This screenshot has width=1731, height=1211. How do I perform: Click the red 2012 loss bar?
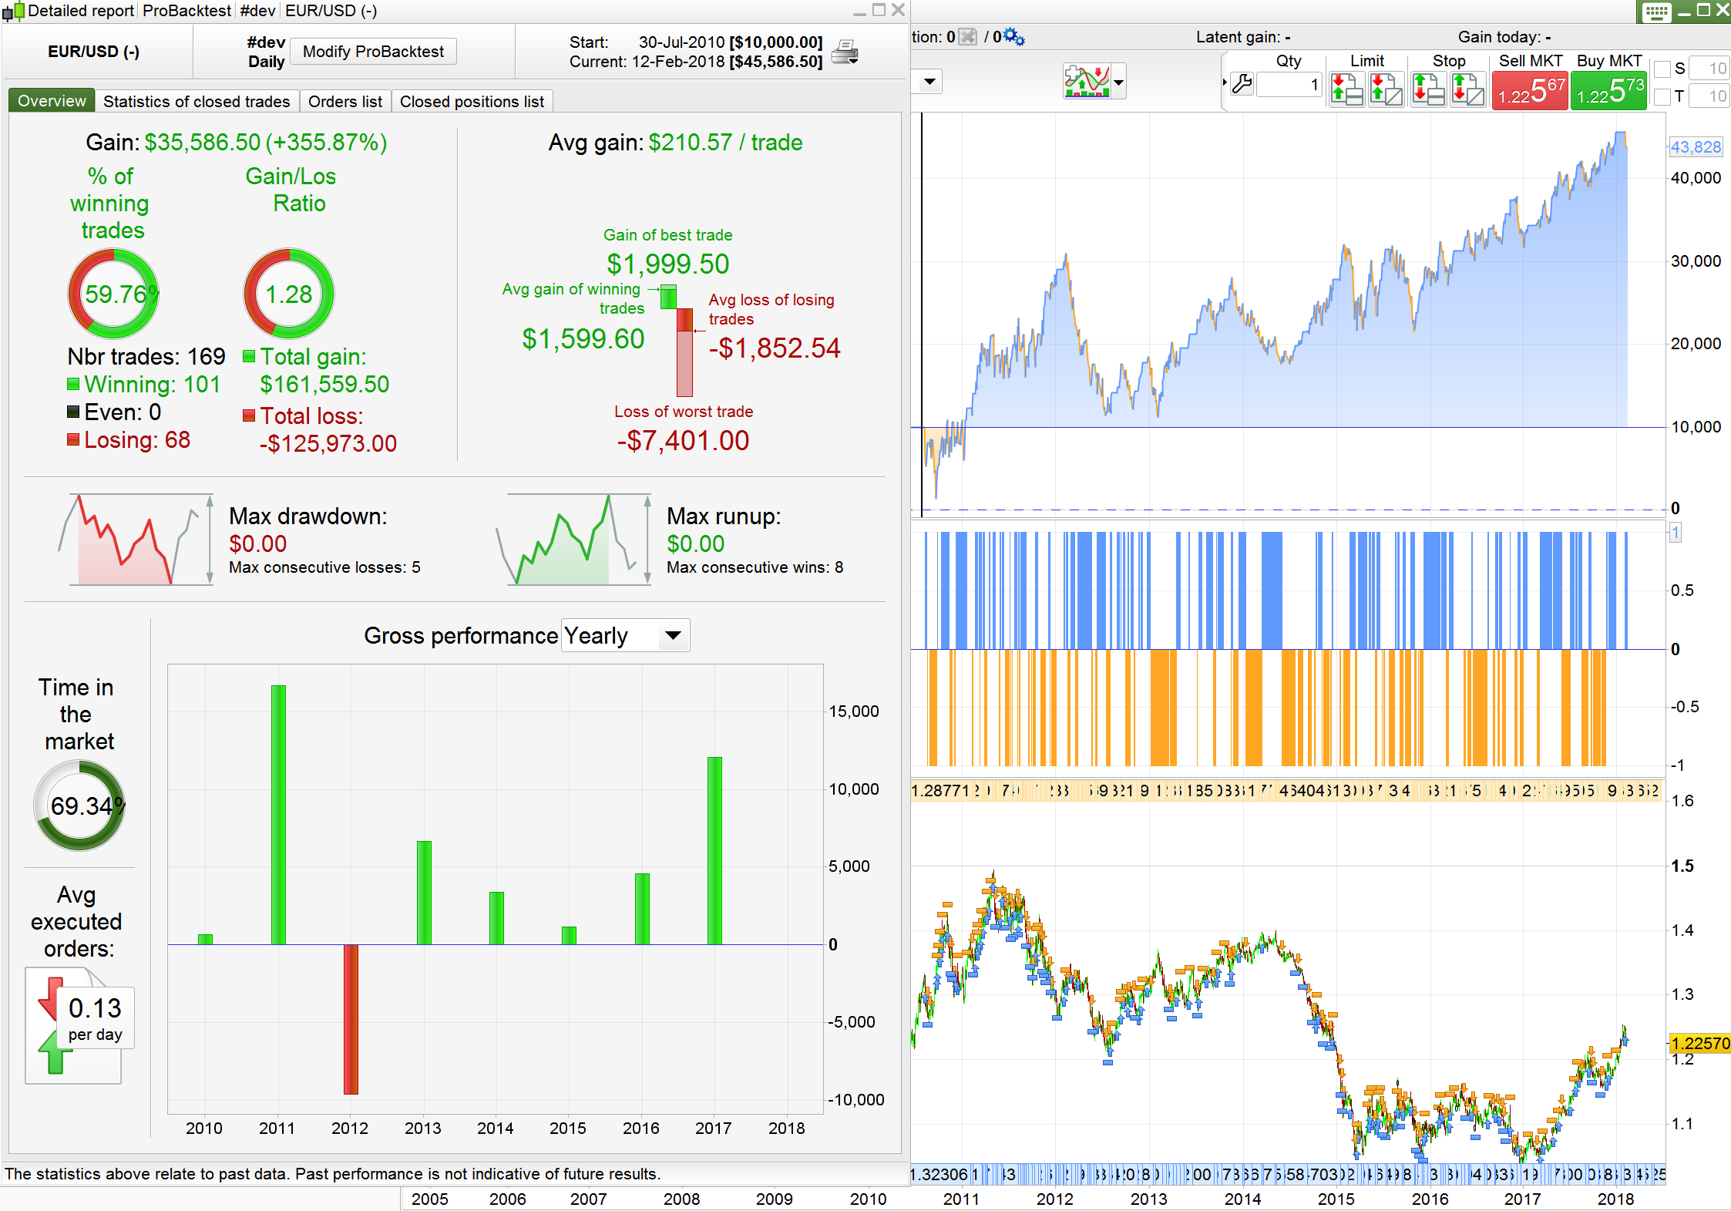(x=351, y=1019)
